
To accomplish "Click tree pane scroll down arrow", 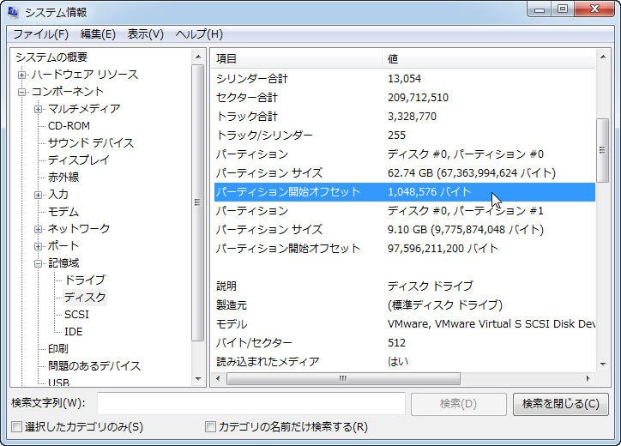I will tap(198, 379).
